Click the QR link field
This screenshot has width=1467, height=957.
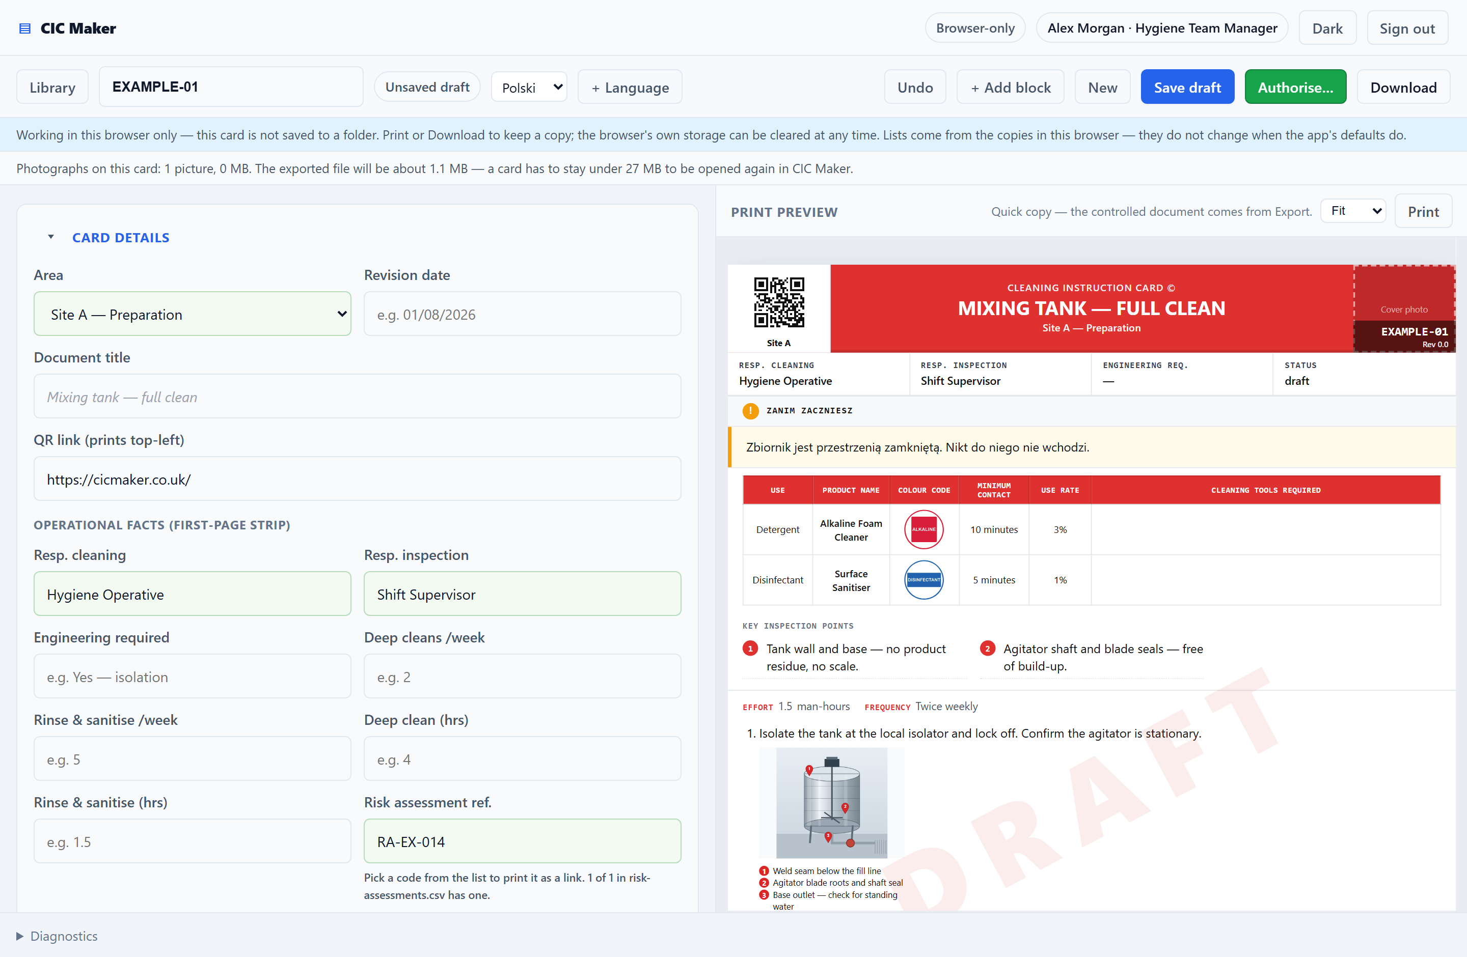pyautogui.click(x=358, y=479)
